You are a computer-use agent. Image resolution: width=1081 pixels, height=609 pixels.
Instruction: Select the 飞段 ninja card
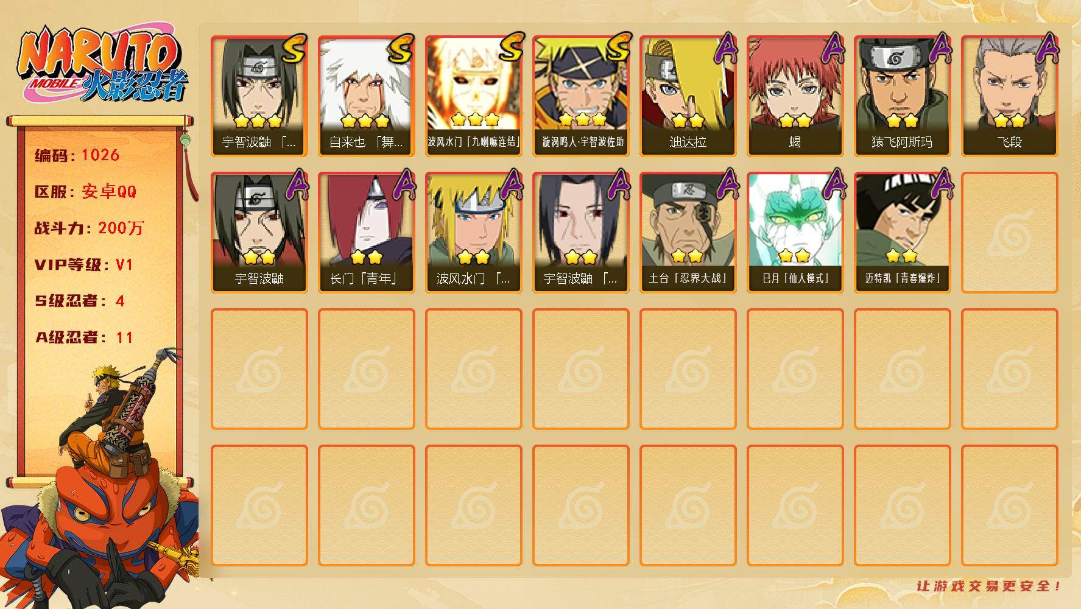click(x=1009, y=96)
